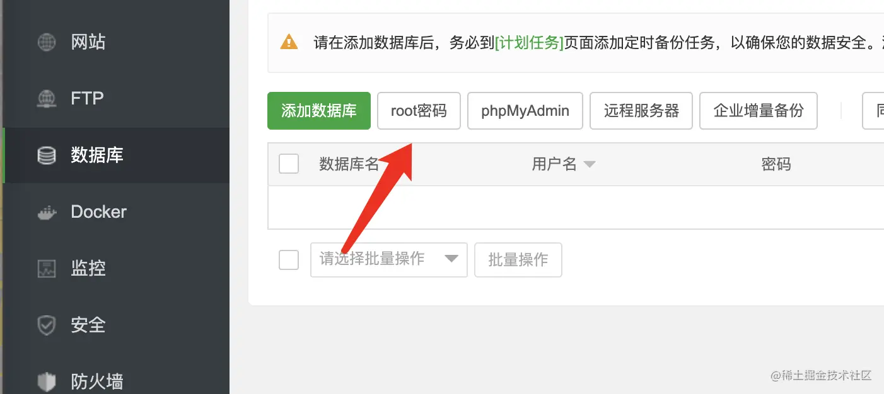This screenshot has height=394, width=884.
Task: Click the green 添加数据库 button
Action: [x=319, y=111]
